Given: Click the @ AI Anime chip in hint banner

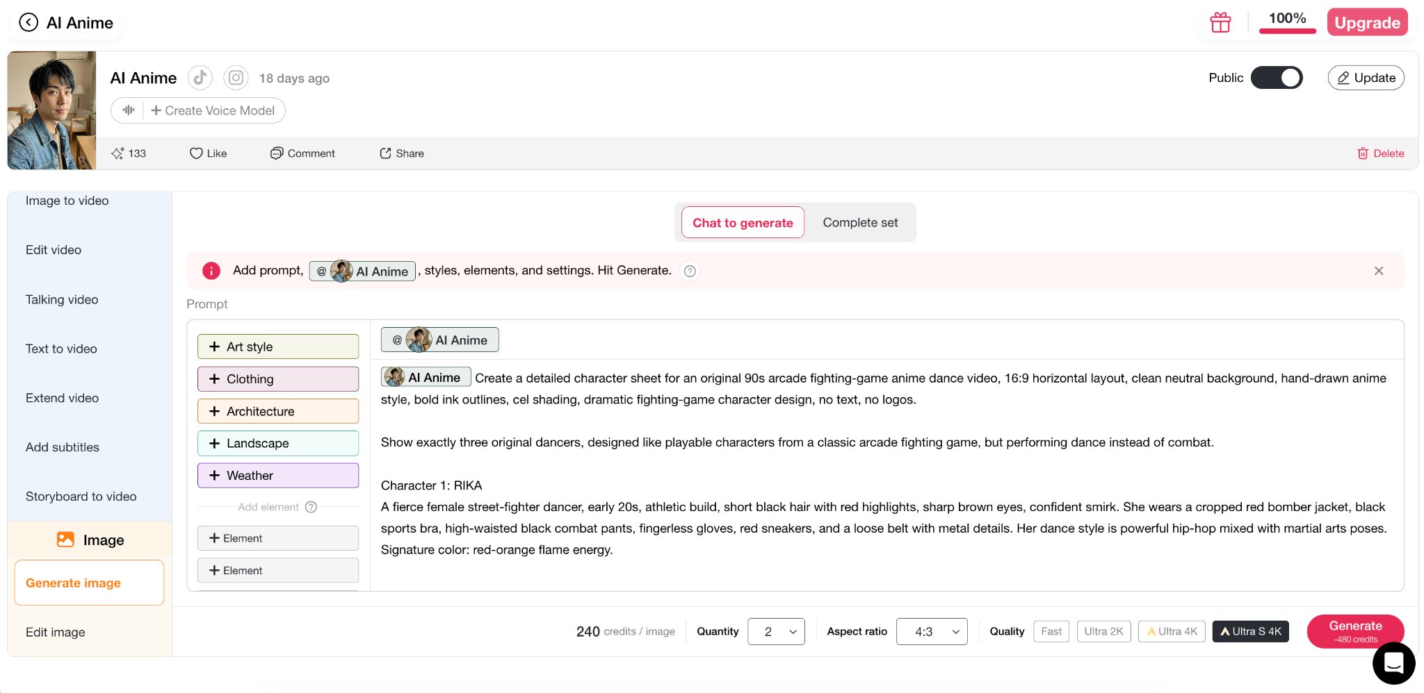Looking at the screenshot, I should point(362,271).
